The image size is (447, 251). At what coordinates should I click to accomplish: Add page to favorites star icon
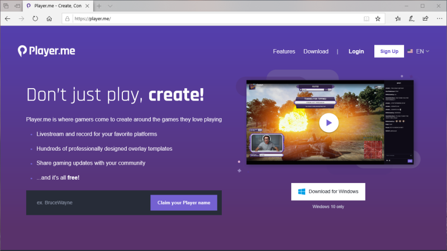click(378, 19)
